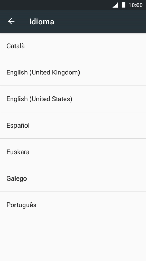This screenshot has height=261, width=146.
Task: Click the Idioma screen title
Action: 42,22
